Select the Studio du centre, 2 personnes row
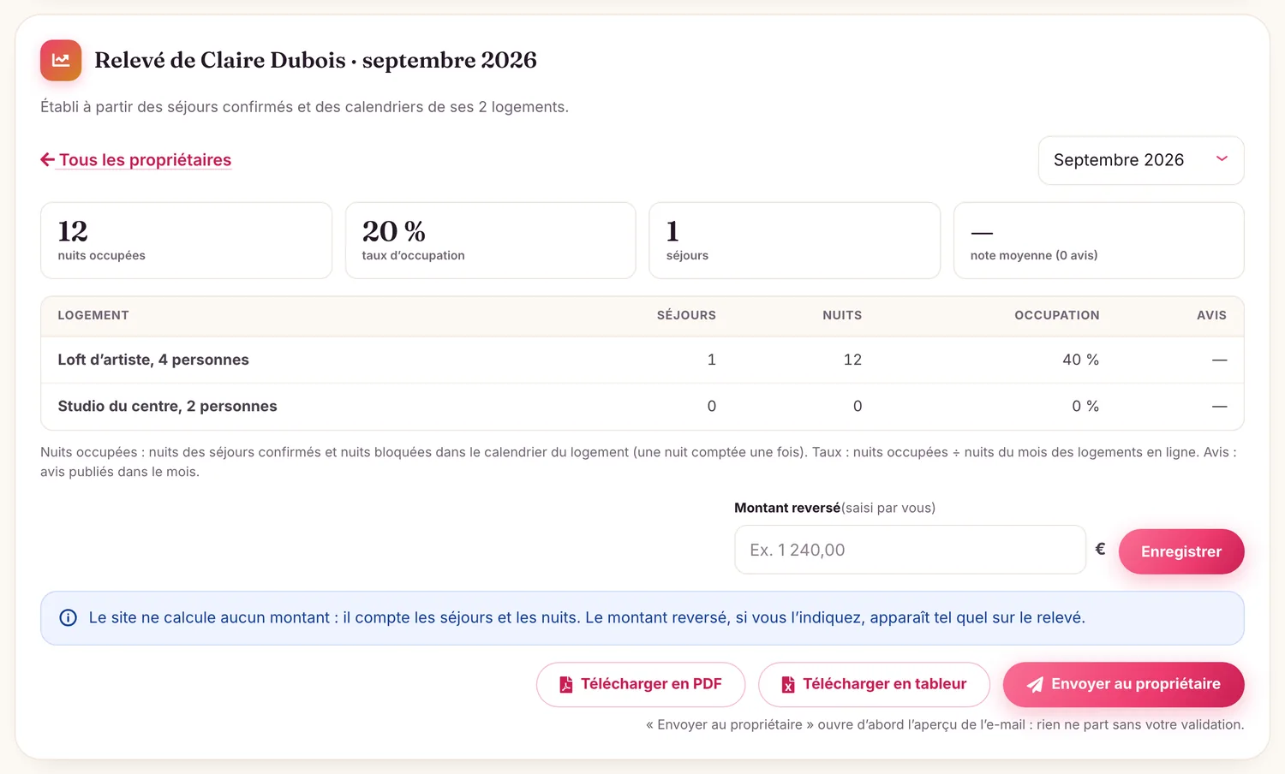Viewport: 1285px width, 774px height. point(642,406)
